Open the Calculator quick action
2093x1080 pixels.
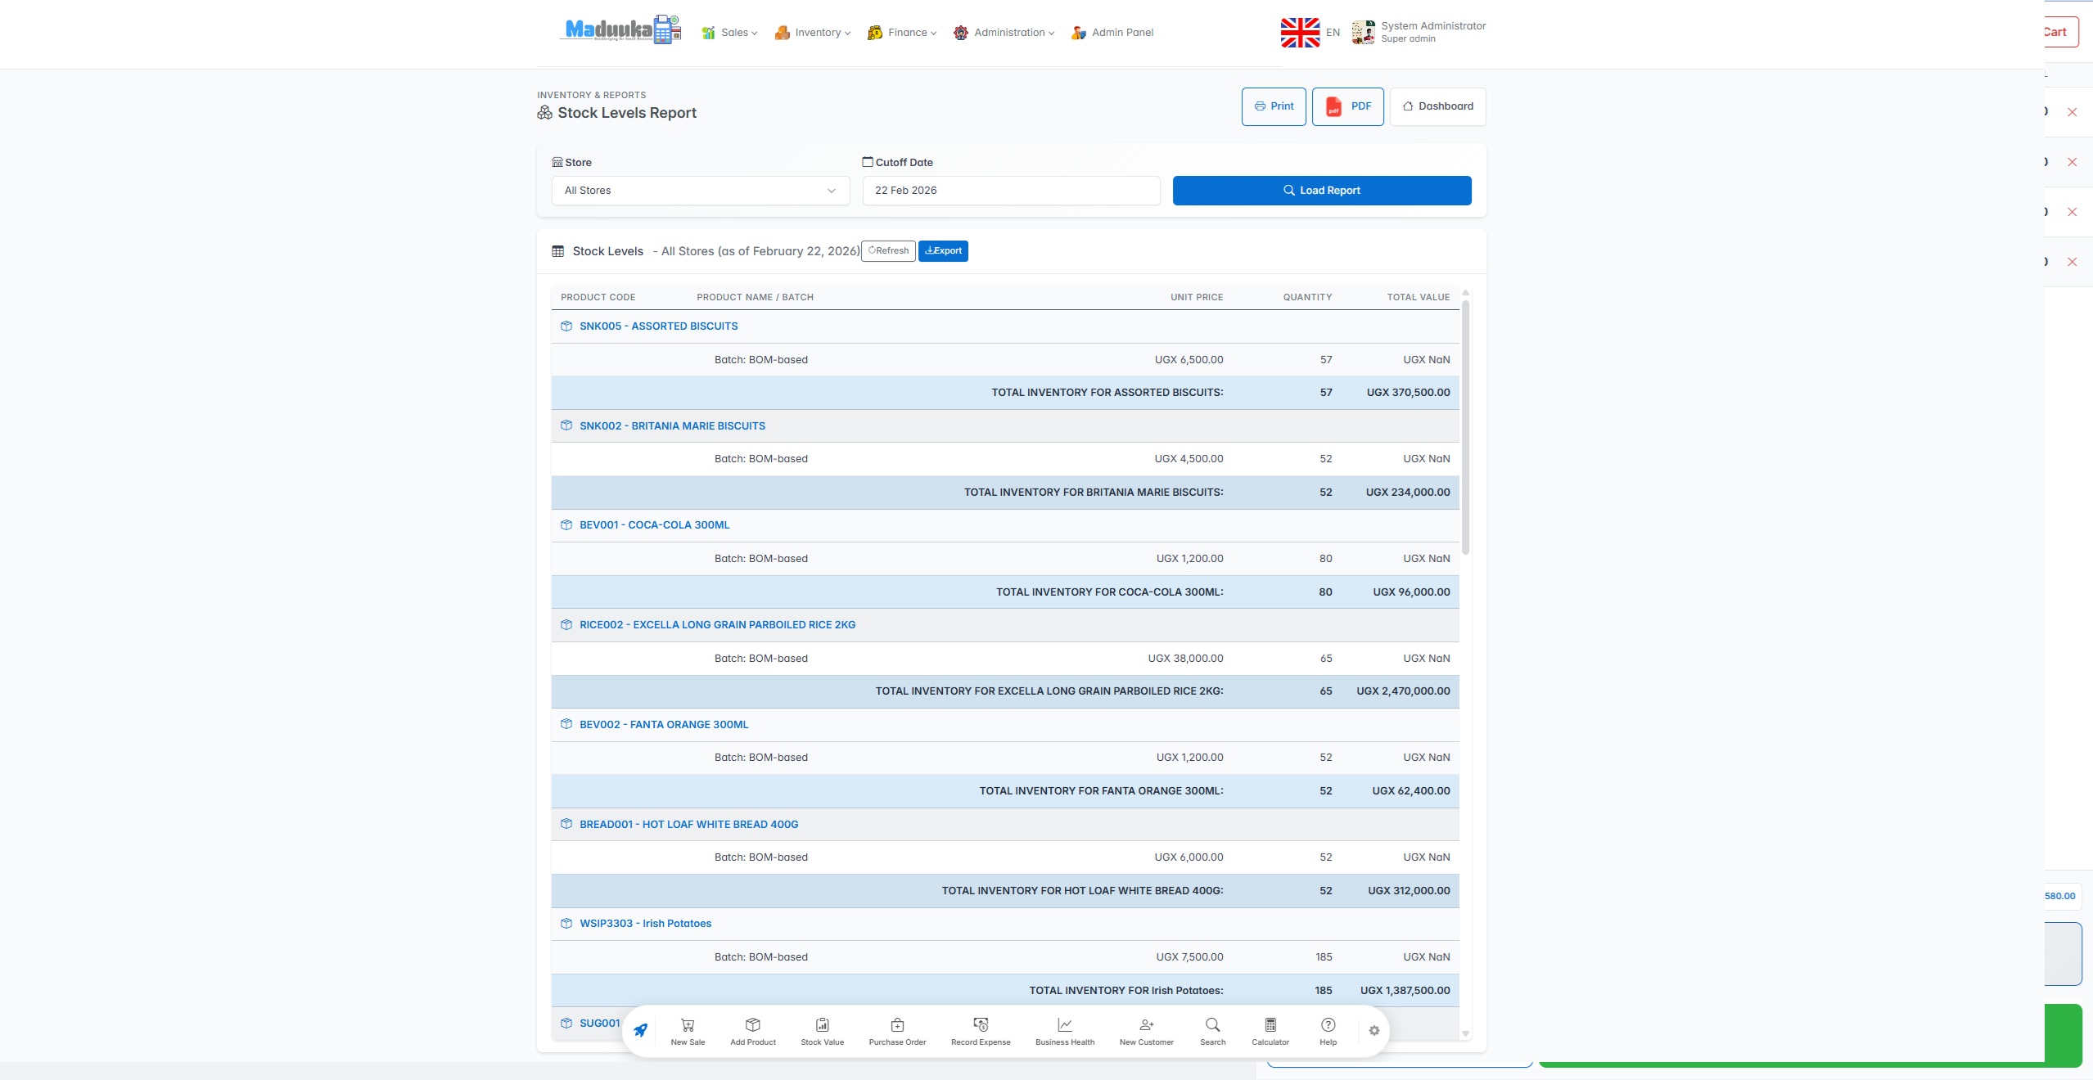point(1270,1030)
